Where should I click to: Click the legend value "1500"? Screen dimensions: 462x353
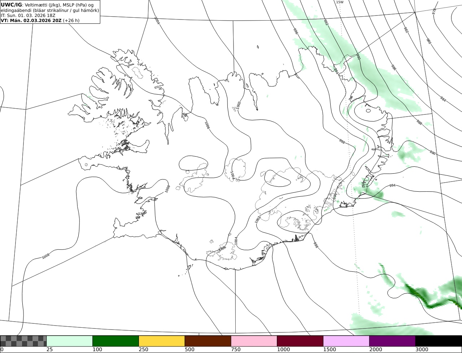pos(330,349)
